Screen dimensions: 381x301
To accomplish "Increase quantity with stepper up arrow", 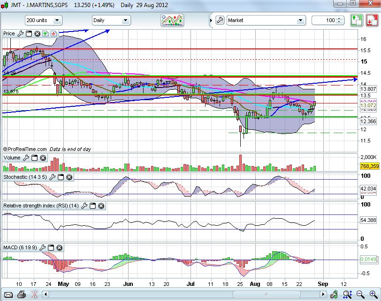I will pyautogui.click(x=339, y=18).
